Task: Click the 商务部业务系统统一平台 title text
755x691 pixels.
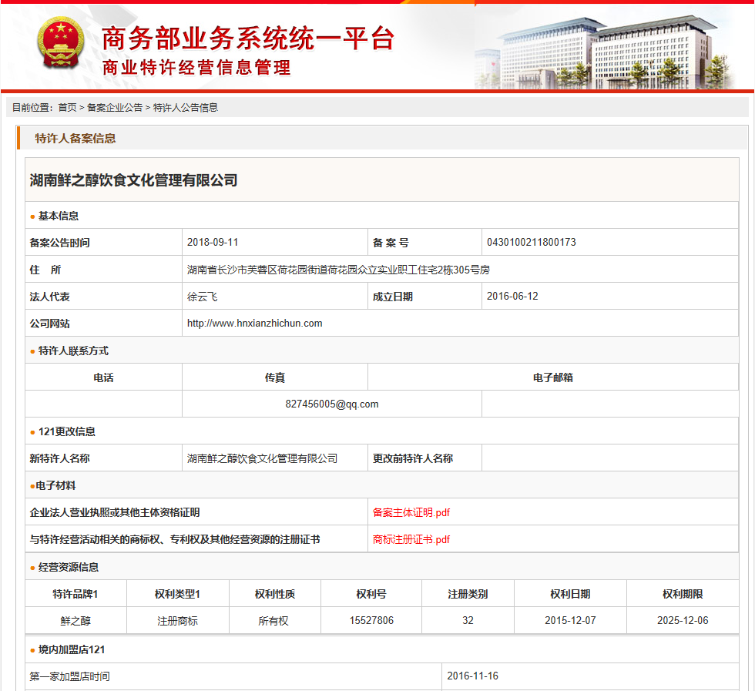Action: pyautogui.click(x=248, y=37)
